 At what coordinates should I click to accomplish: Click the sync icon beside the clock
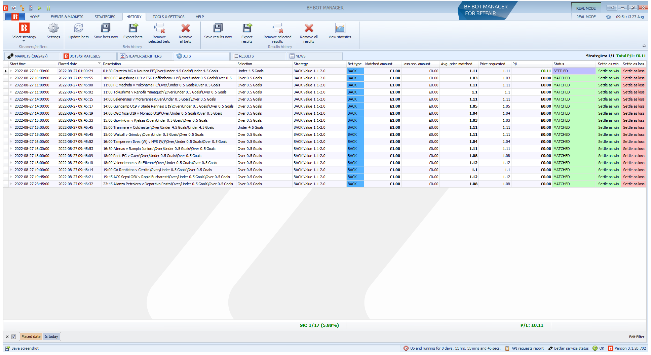click(609, 17)
